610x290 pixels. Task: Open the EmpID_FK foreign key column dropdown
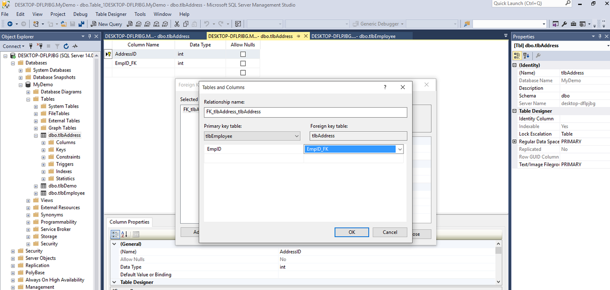pos(399,149)
